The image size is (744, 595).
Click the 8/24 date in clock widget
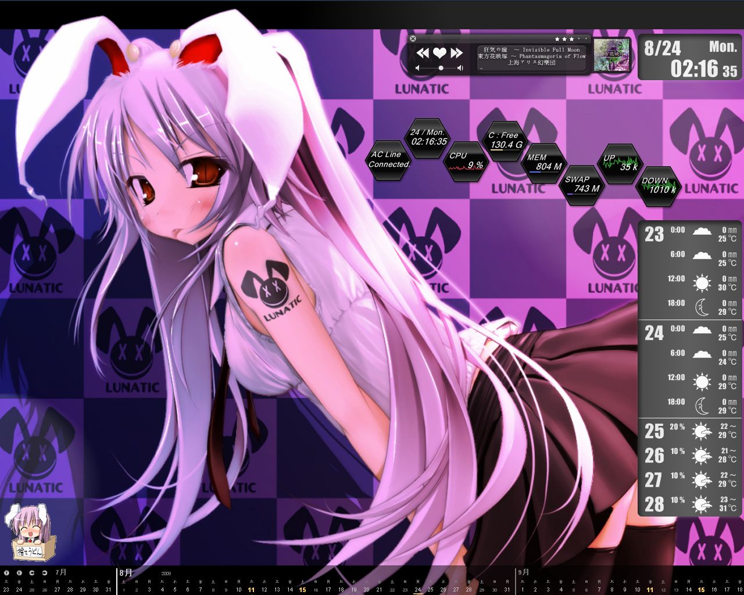663,48
